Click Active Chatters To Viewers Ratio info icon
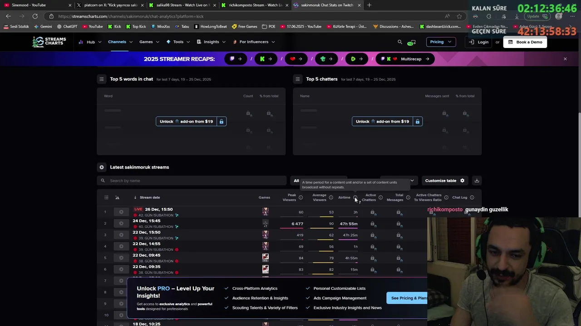This screenshot has width=581, height=326. coord(446,197)
